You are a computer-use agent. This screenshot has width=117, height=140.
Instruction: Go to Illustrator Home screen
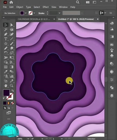click(x=11, y=2)
